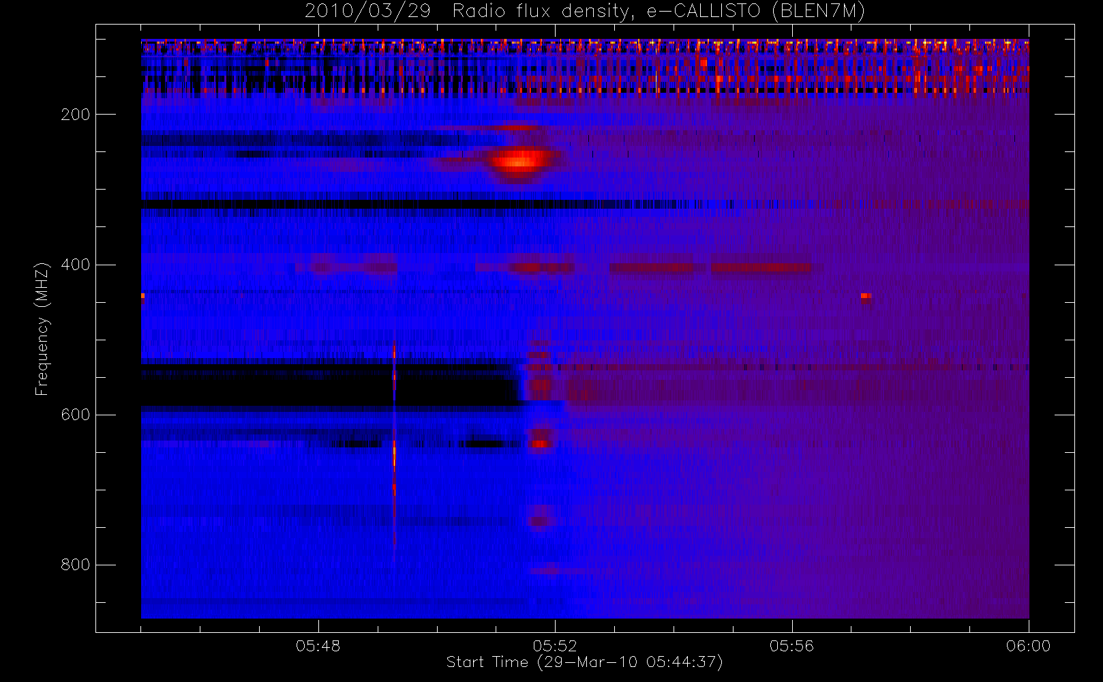
Task: Click the small red spot near 440 MHz at 05:57
Action: click(865, 296)
